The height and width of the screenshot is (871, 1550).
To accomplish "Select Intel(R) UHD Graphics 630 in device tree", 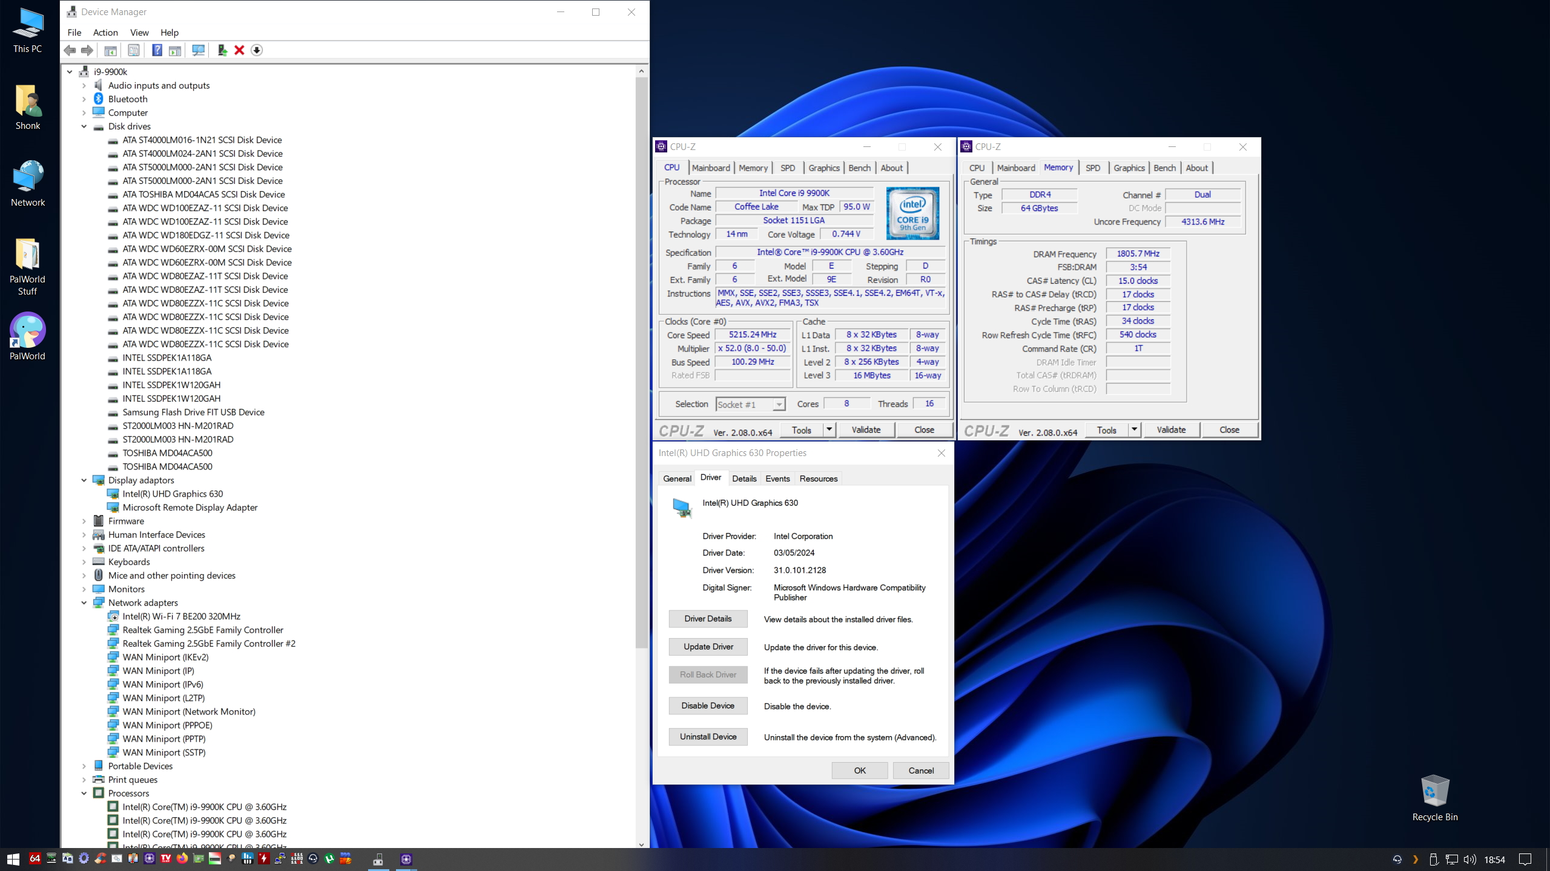I will [173, 494].
